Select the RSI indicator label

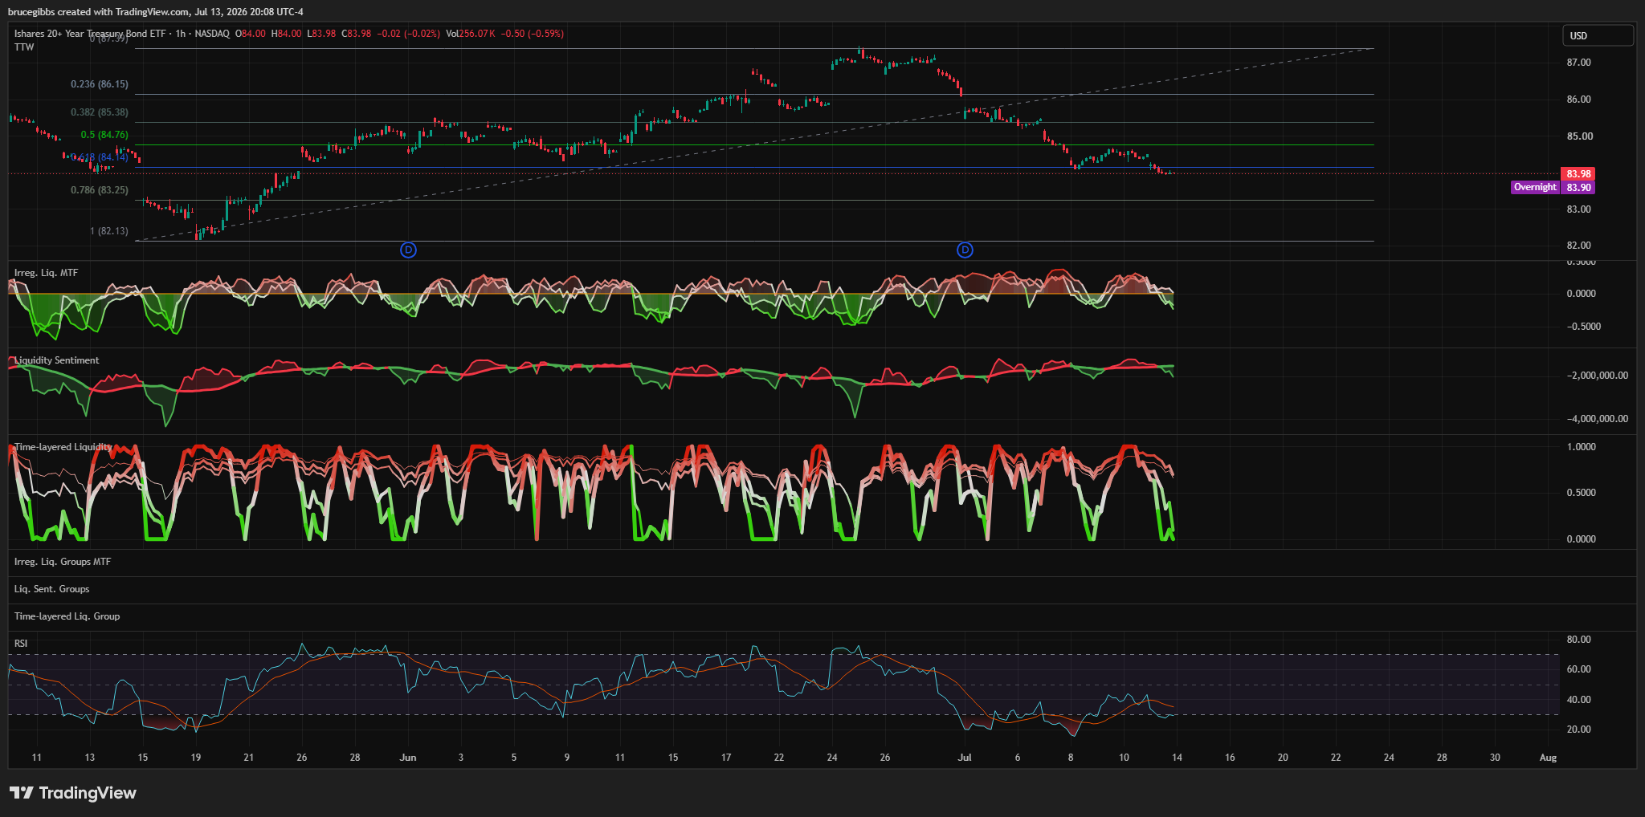(21, 644)
